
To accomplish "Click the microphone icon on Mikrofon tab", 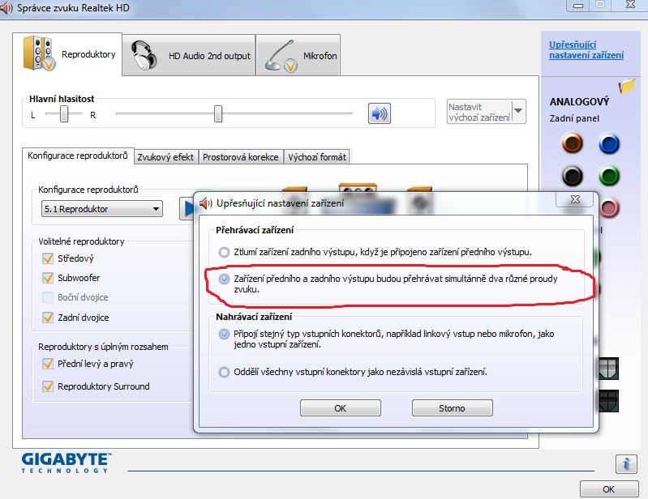I will (x=281, y=57).
